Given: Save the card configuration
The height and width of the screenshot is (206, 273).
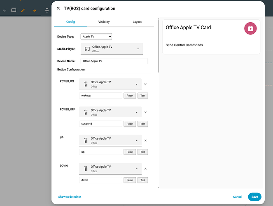Looking at the screenshot, I should click(254, 197).
